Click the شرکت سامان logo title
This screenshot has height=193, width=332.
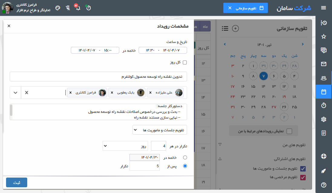point(294,8)
